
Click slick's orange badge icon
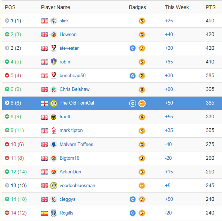tap(142, 21)
